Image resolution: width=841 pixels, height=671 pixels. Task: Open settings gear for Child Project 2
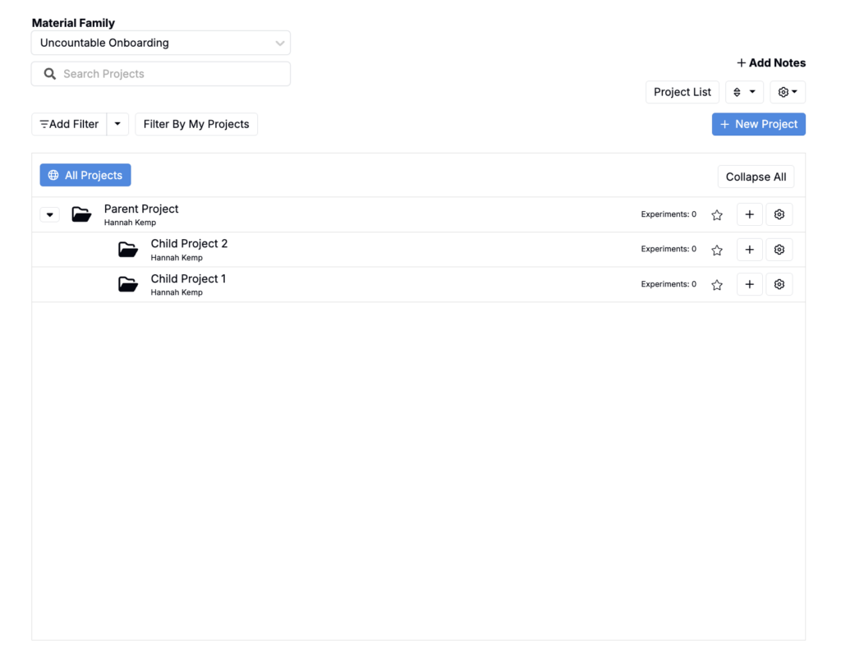(x=779, y=250)
